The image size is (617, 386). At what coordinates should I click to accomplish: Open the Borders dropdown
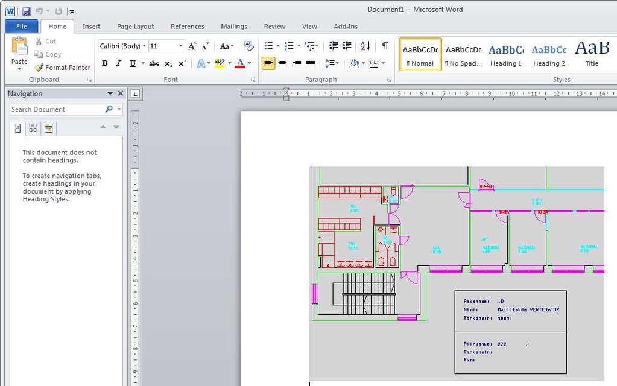tap(383, 63)
